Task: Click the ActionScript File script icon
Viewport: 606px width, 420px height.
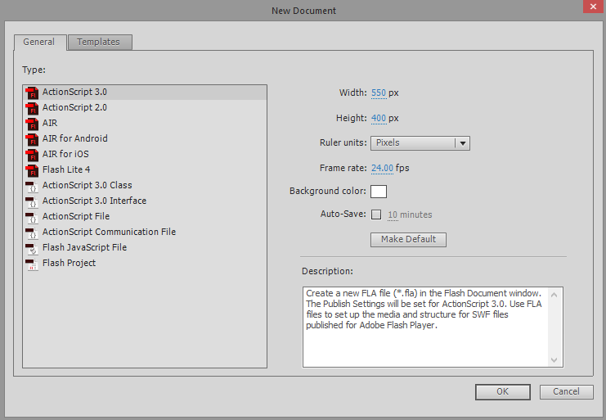Action: point(32,217)
